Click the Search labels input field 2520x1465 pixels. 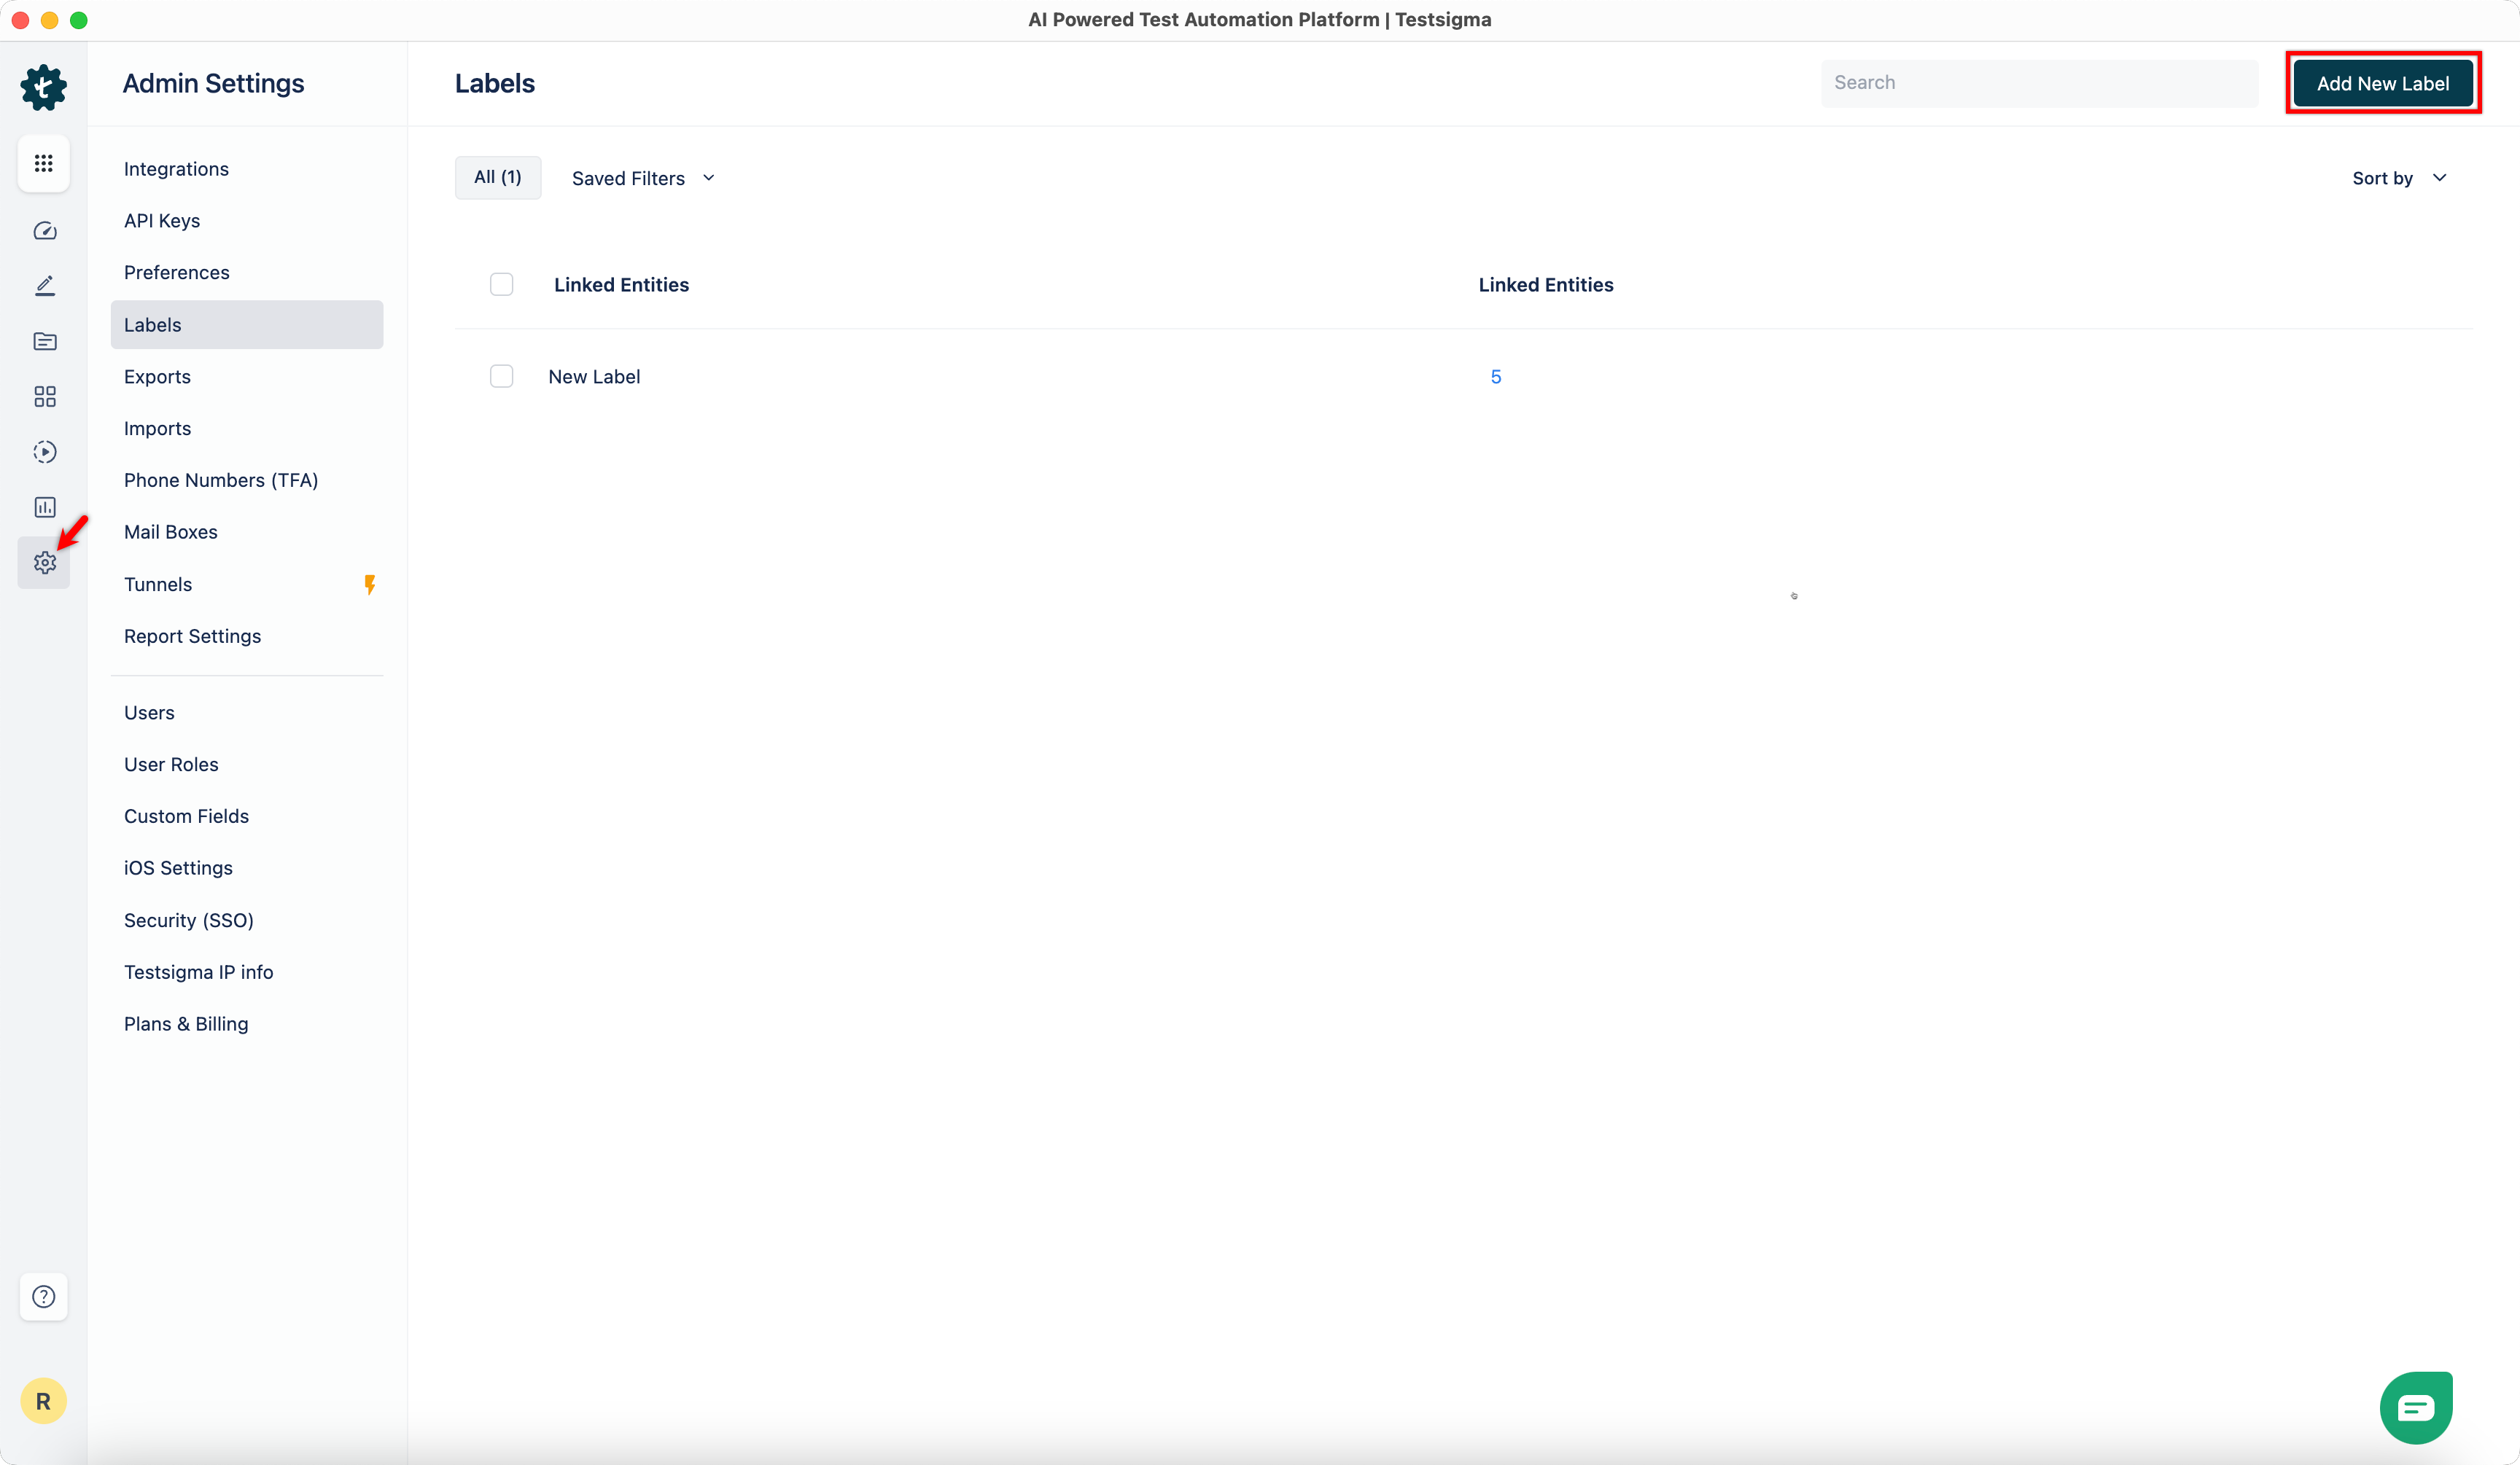coord(2038,83)
